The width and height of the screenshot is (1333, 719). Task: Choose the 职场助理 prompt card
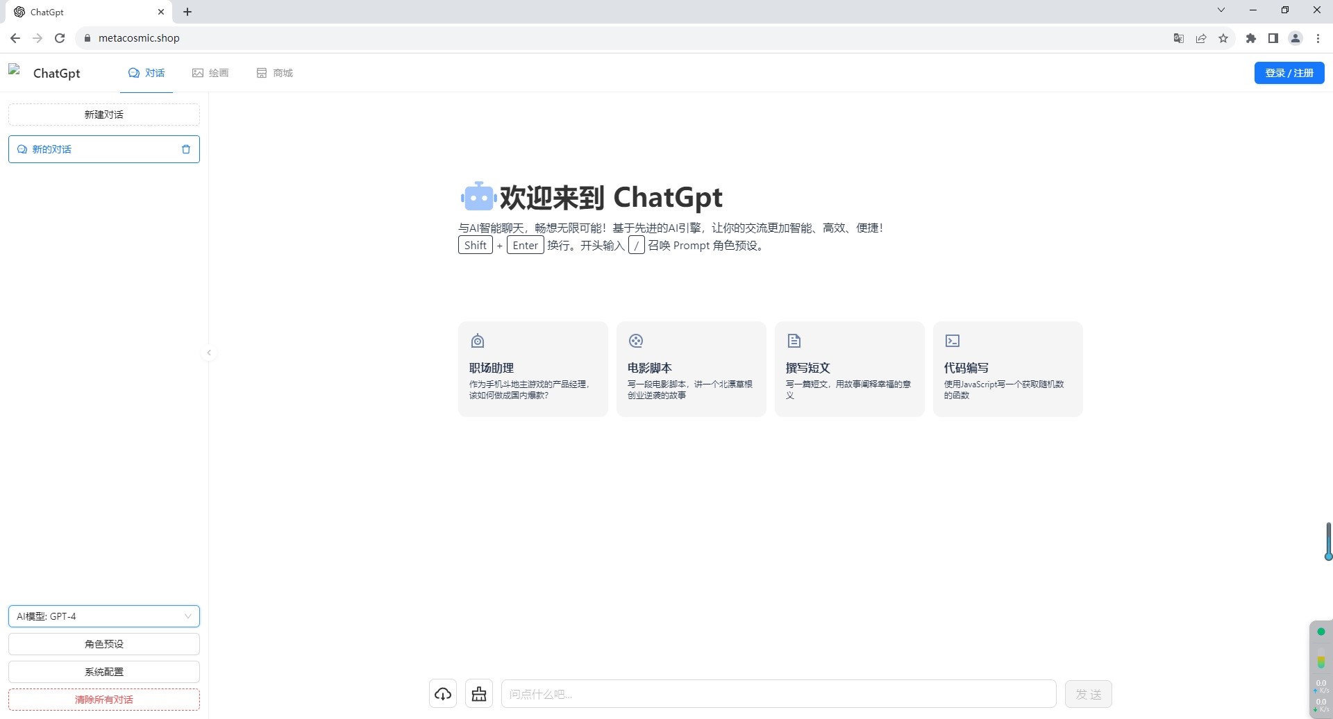tap(533, 369)
